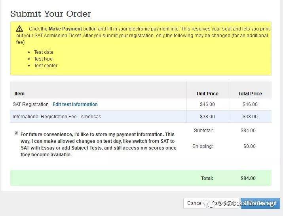Image resolution: width=283 pixels, height=216 pixels.
Task: Click the Item column header
Action: coord(19,94)
